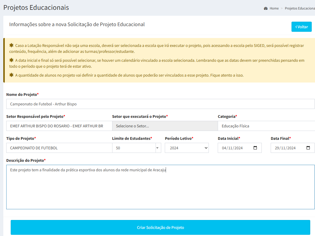This screenshot has height=236, width=315.
Task: Click the Data Inicial date field
Action: point(240,148)
